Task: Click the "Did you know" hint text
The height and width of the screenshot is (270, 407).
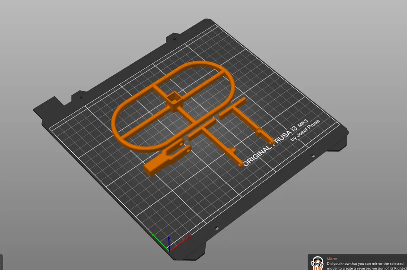Action: tap(366, 266)
